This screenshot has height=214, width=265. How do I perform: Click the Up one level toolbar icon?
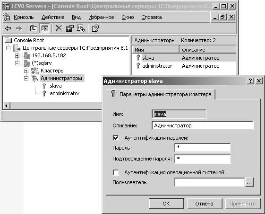34,28
